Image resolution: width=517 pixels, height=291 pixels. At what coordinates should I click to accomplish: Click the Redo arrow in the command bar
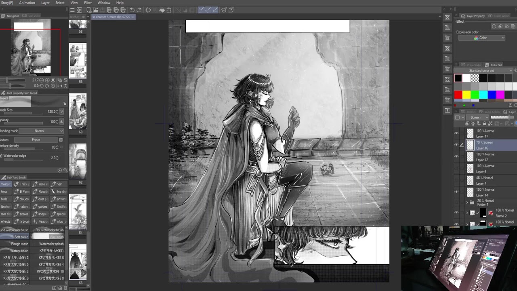click(139, 10)
